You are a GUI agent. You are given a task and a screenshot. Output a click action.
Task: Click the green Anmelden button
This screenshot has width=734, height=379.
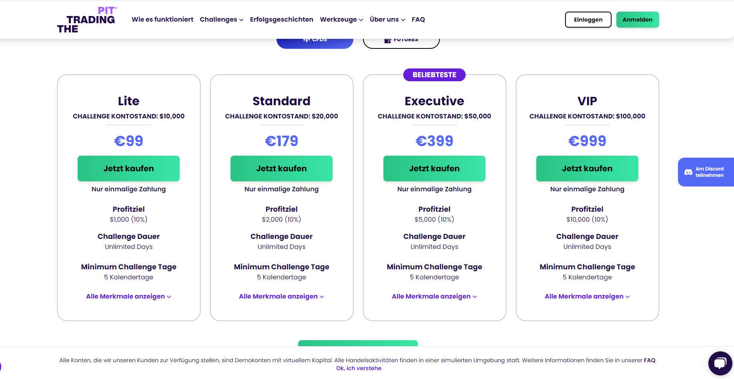[637, 20]
